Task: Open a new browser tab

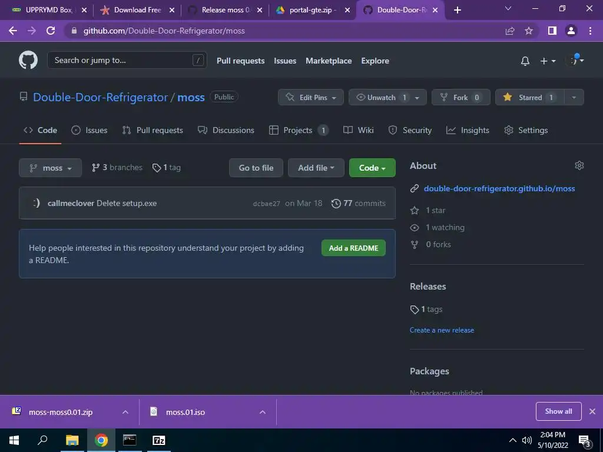Action: pos(457,10)
